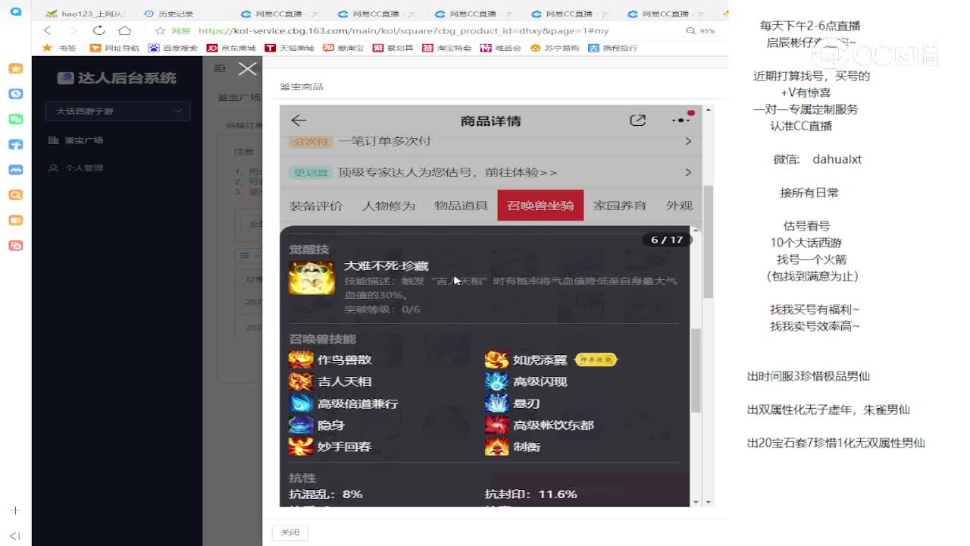970x546 pixels.
Task: Go back using the product detail back arrow
Action: pyautogui.click(x=299, y=121)
